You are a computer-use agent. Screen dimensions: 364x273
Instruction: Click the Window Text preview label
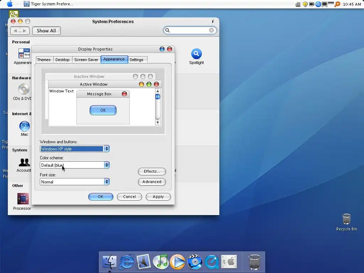(61, 91)
